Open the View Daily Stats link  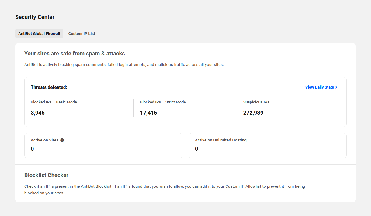coord(321,87)
